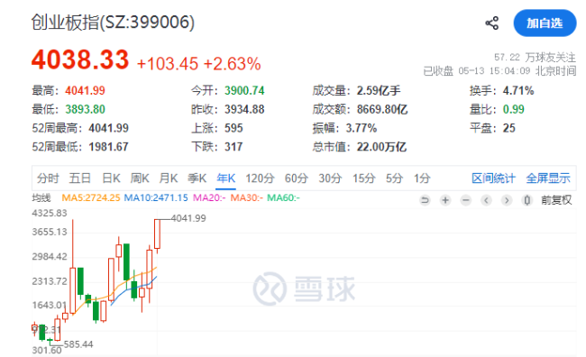Switch to 120分 tab
The width and height of the screenshot is (586, 357).
[x=260, y=178]
